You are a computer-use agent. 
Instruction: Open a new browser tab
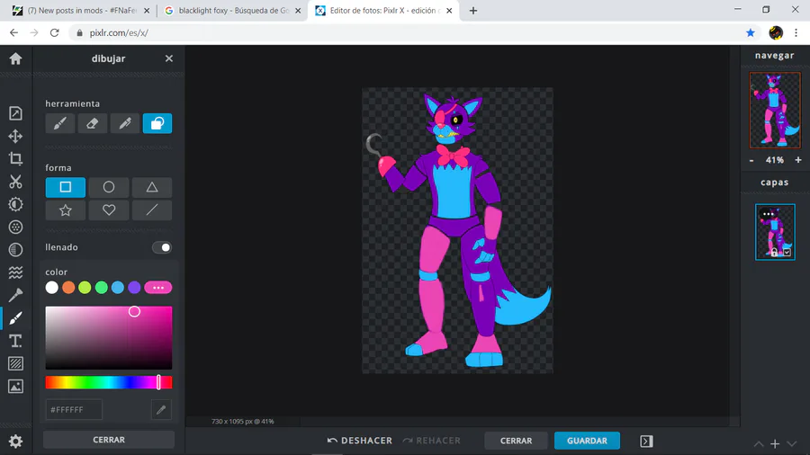[473, 10]
